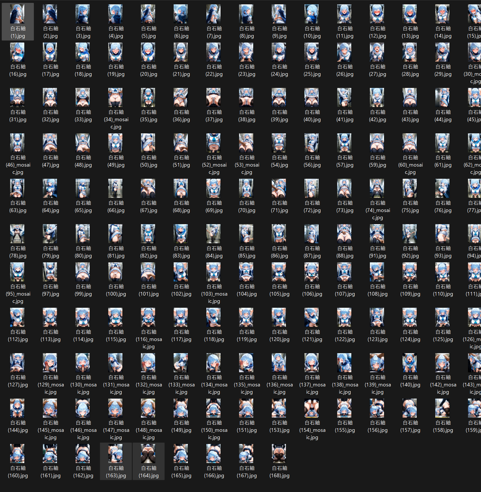
Task: Click the file name 白石紬 (116)_mosaic.jpg
Action: pyautogui.click(x=148, y=339)
